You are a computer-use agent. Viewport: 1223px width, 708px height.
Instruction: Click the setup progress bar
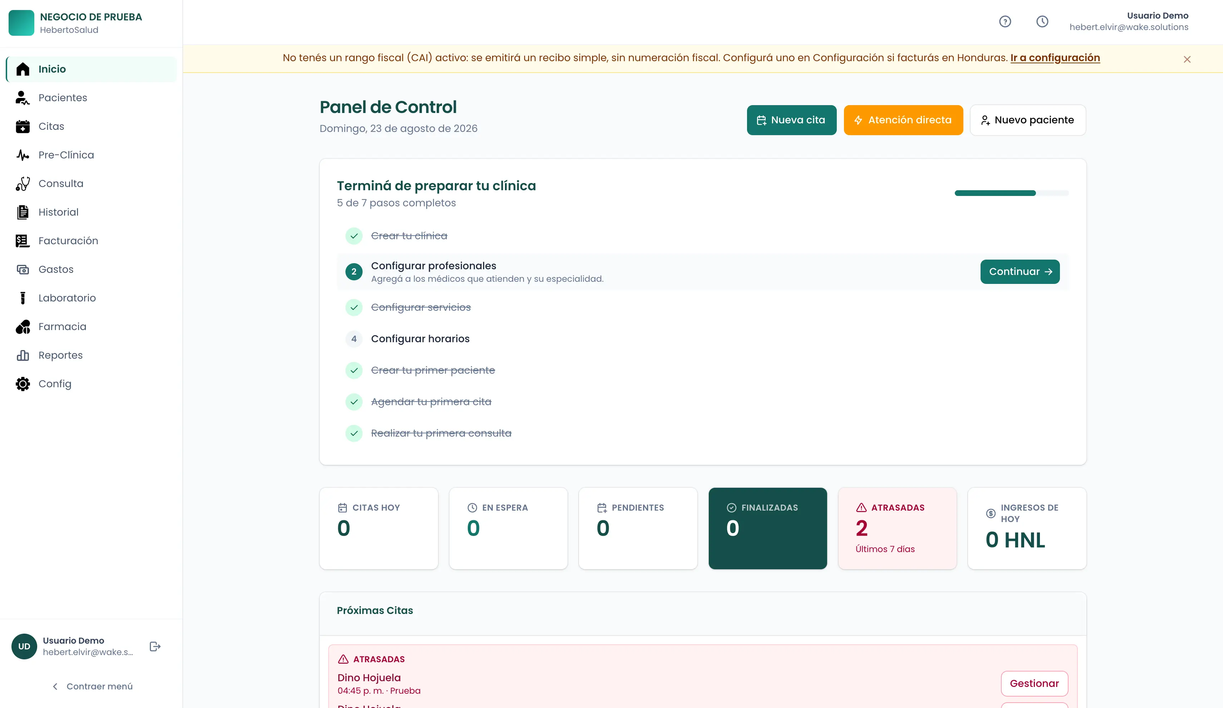[1011, 193]
